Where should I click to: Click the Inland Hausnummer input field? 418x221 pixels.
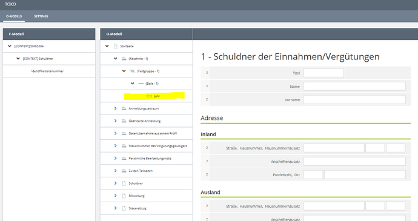[375, 148]
